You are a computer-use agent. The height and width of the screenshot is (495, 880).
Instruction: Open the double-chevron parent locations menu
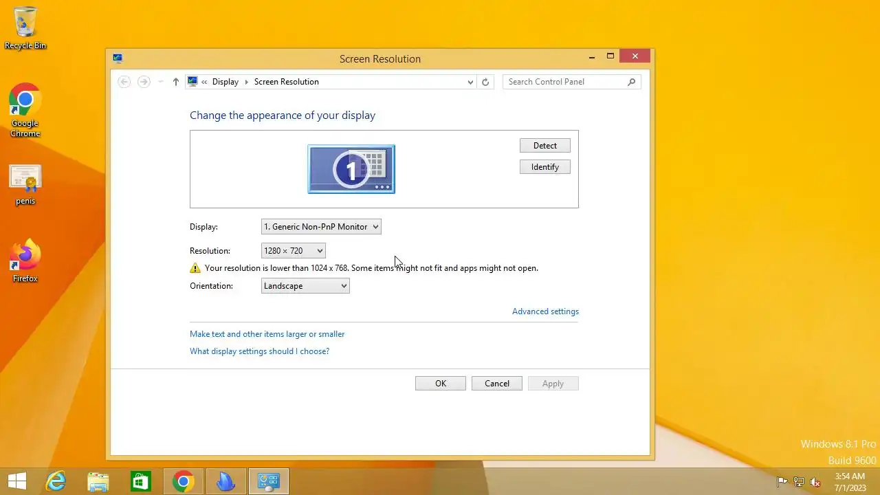tap(204, 82)
